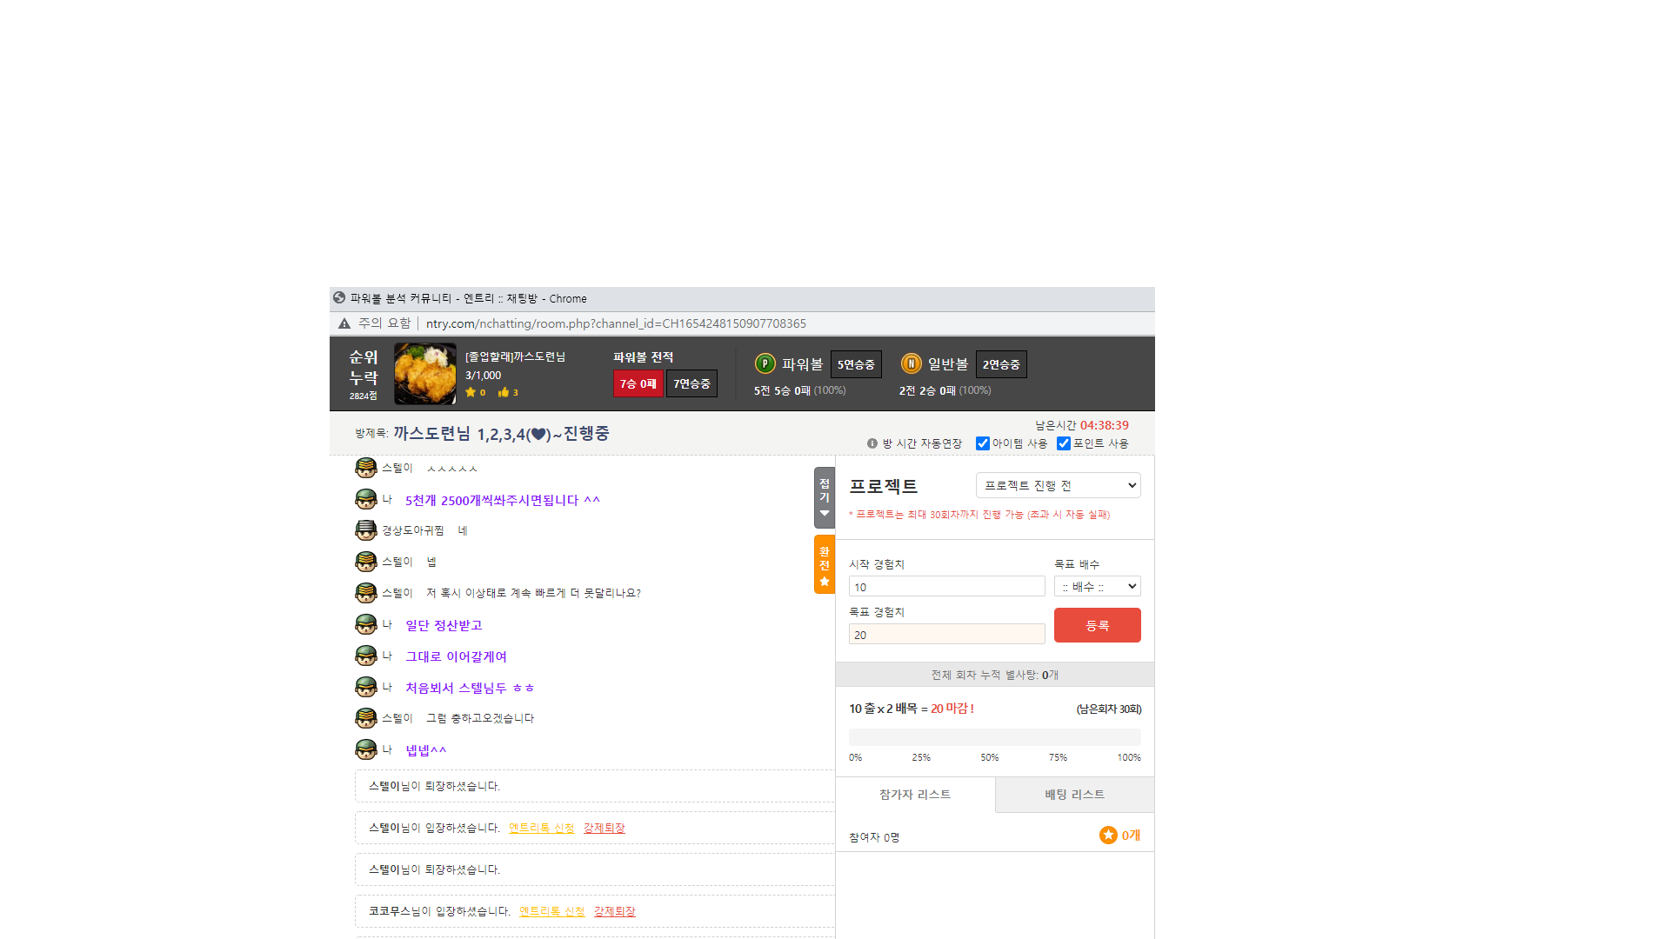
Task: Click avatar beside 그대로 이어갈게여 message
Action: pos(366,656)
